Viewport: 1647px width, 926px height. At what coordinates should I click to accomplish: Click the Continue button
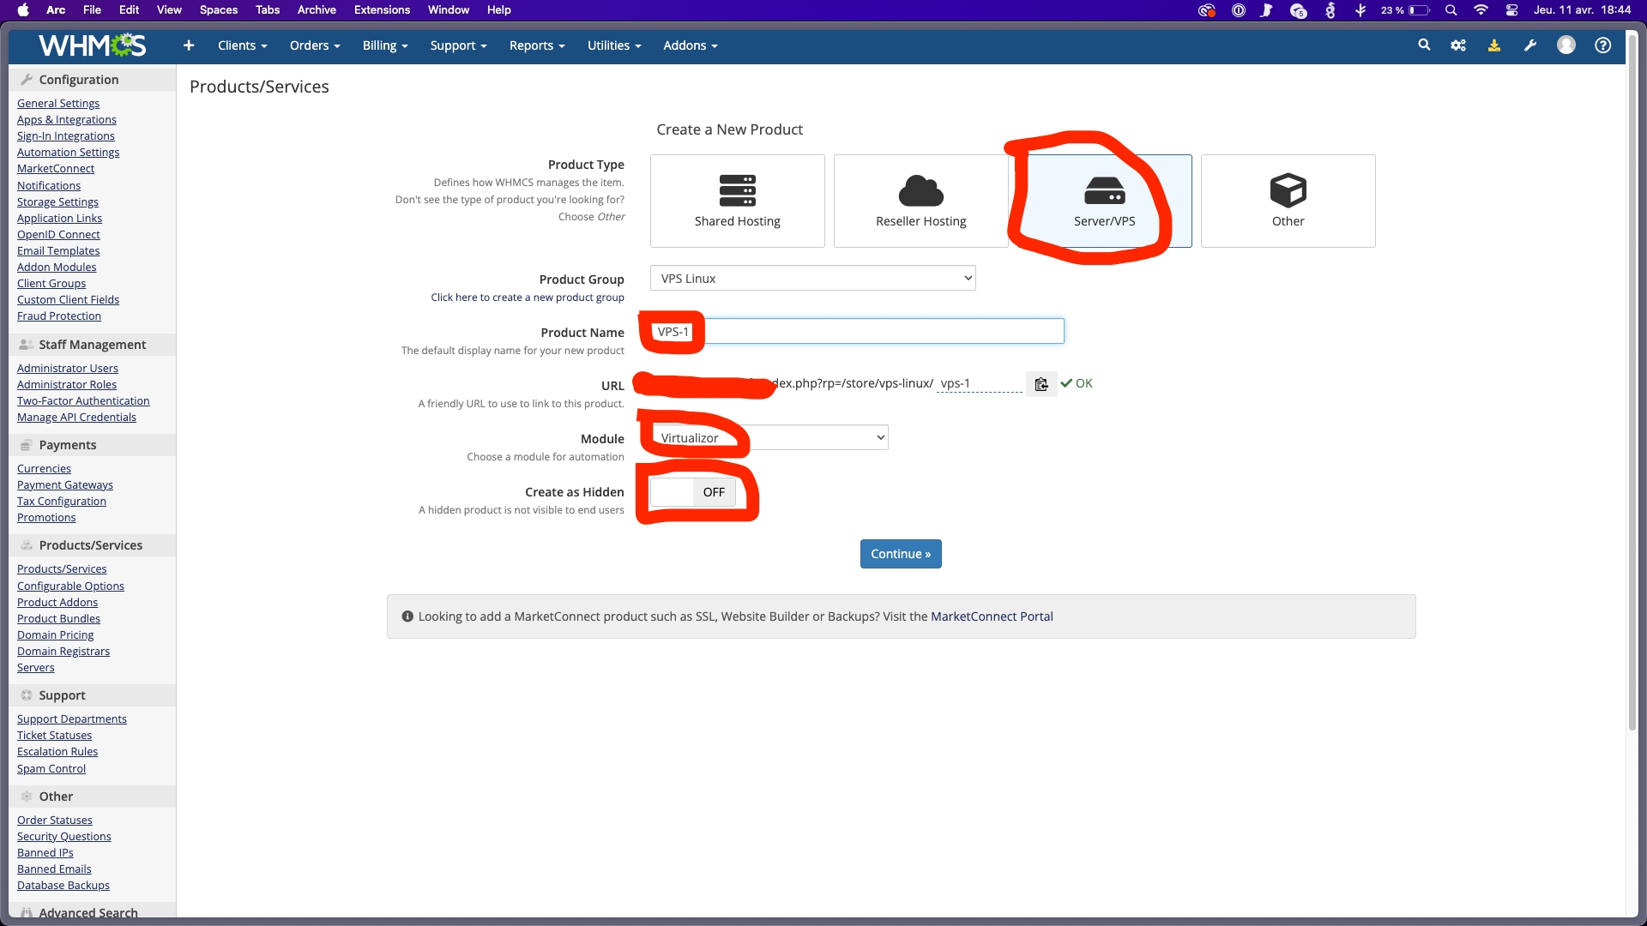(900, 554)
